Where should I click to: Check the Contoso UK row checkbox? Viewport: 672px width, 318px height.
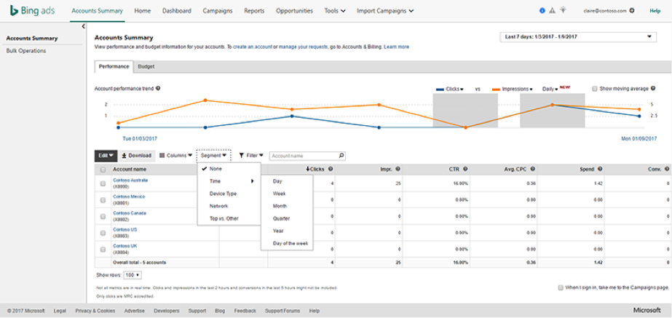coord(103,250)
